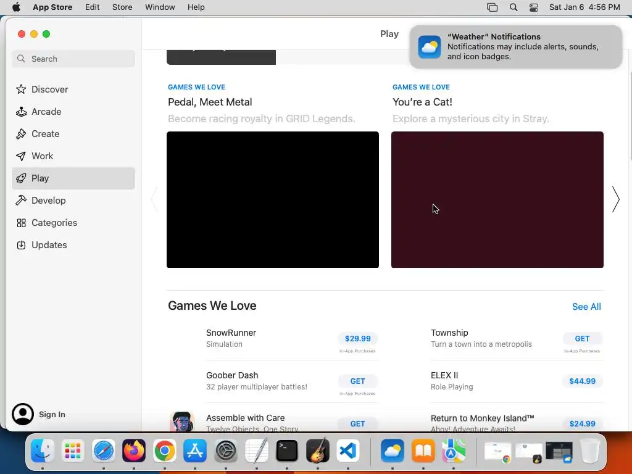Open the Help menu
This screenshot has height=474, width=632.
click(196, 7)
